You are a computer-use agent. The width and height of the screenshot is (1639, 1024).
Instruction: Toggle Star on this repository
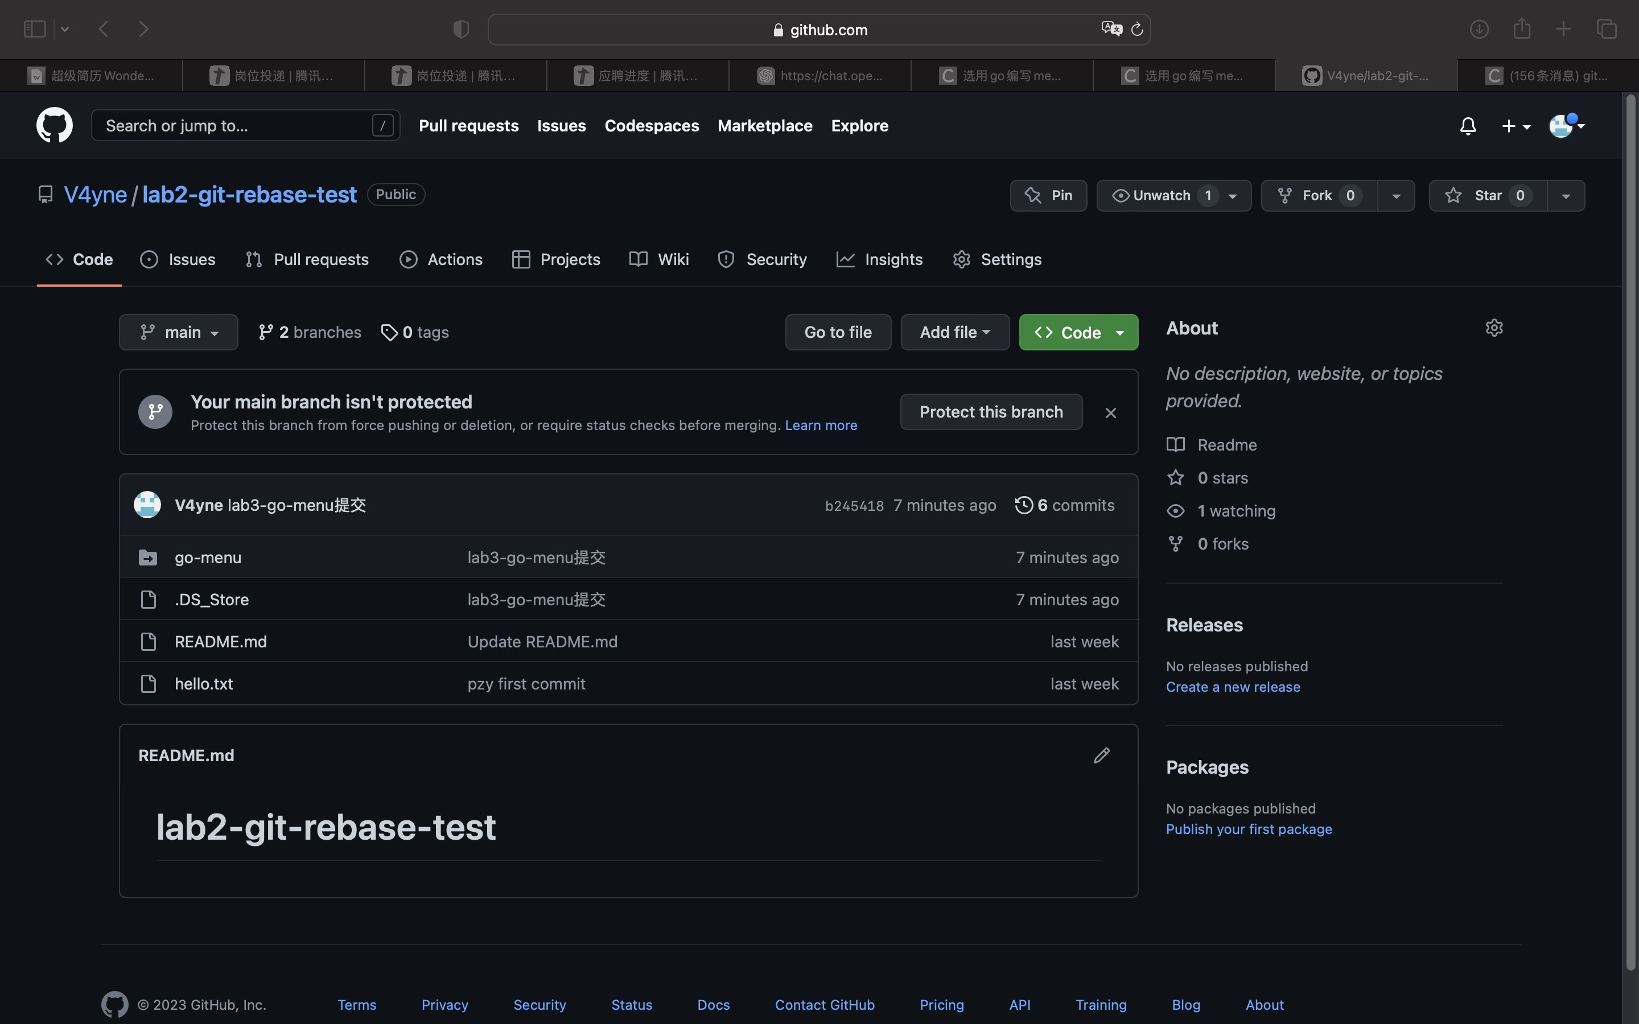coord(1487,196)
